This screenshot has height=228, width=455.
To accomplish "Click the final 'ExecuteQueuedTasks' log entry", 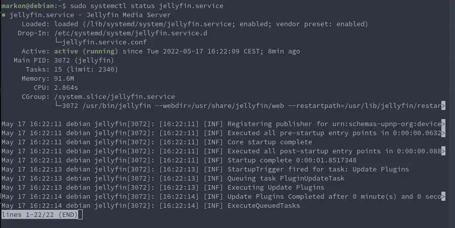I will click(263, 206).
